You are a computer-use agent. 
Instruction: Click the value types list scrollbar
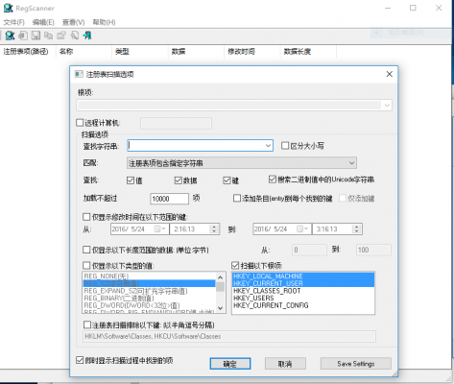[x=221, y=293]
